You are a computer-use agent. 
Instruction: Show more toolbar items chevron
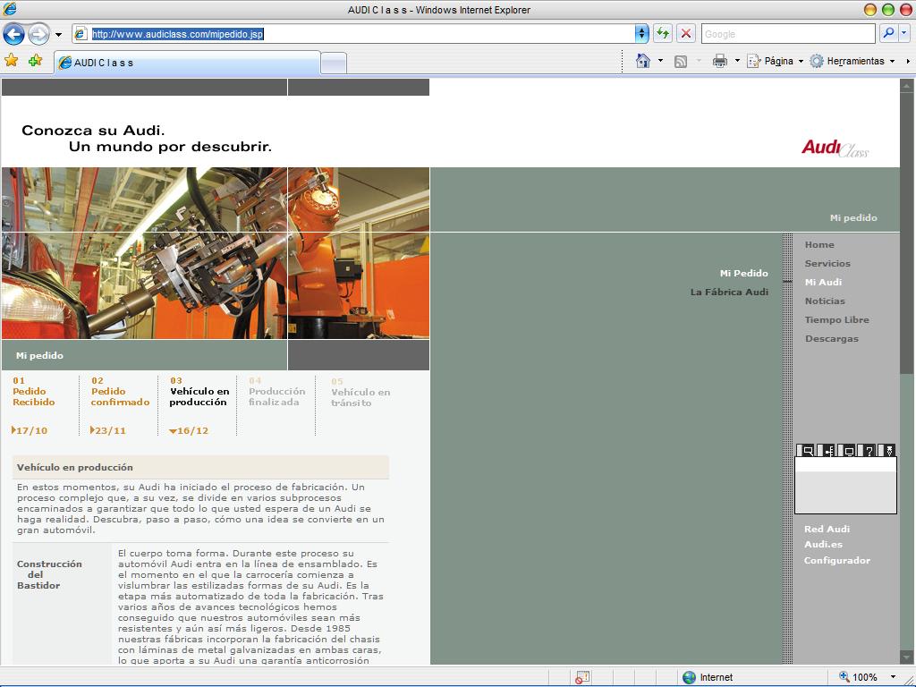(x=908, y=61)
